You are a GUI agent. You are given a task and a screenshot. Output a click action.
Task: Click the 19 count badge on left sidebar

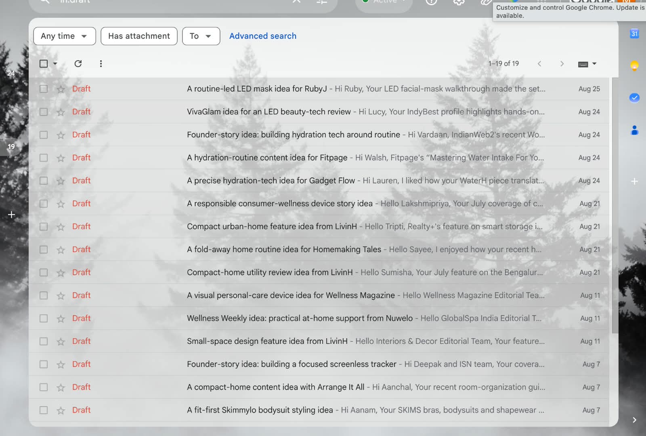pos(11,147)
